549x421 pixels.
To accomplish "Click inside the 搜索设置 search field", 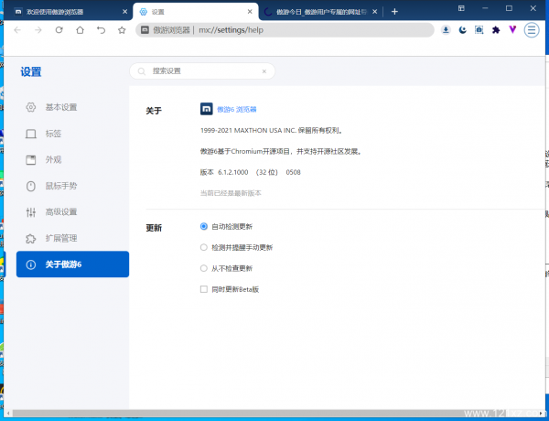I will pos(202,71).
